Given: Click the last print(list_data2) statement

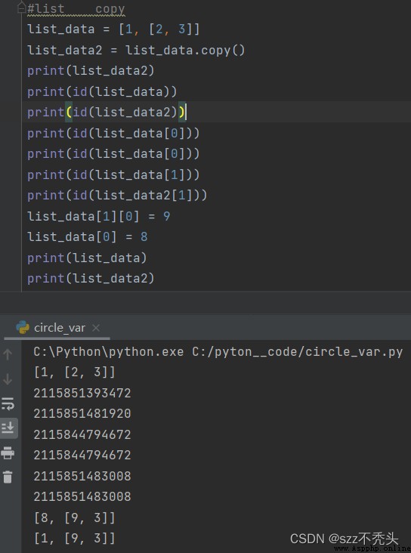Looking at the screenshot, I should 91,278.
